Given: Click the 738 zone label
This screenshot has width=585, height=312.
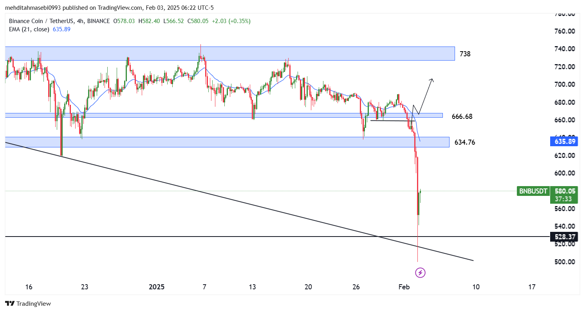Looking at the screenshot, I should [x=465, y=54].
